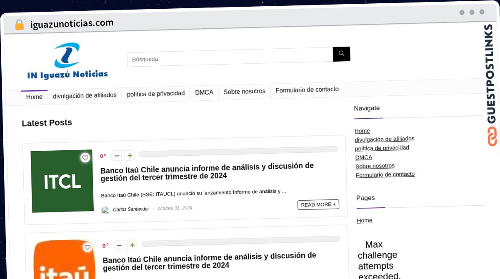The image size is (500, 279).
Task: Click the "Max challenge attempts exceeded." message
Action: [378, 259]
